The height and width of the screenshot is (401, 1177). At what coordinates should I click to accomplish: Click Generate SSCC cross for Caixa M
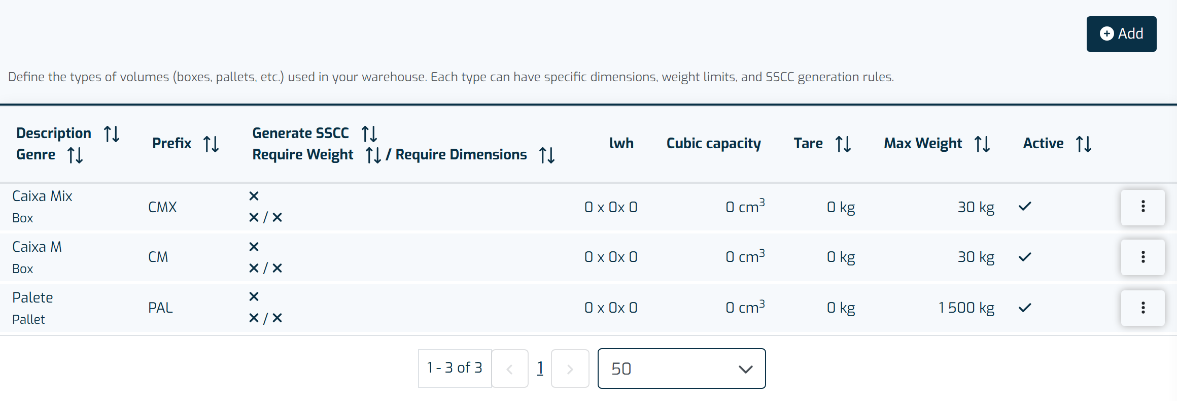tap(254, 247)
